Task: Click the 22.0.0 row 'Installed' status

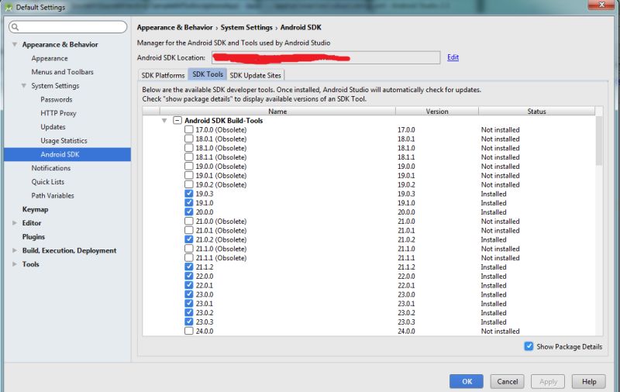Action: pos(494,277)
